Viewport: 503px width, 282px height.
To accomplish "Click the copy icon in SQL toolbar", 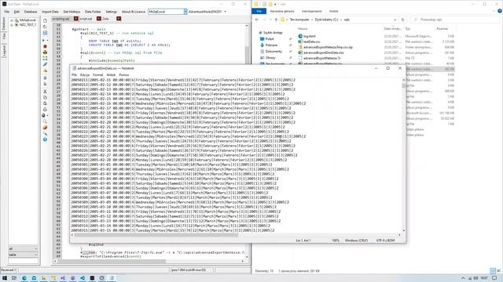I will tap(45, 97).
